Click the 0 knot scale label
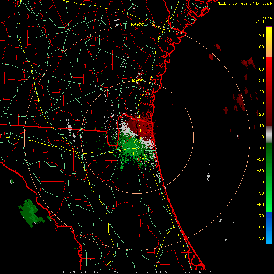274x274 pixels. (x=263, y=137)
